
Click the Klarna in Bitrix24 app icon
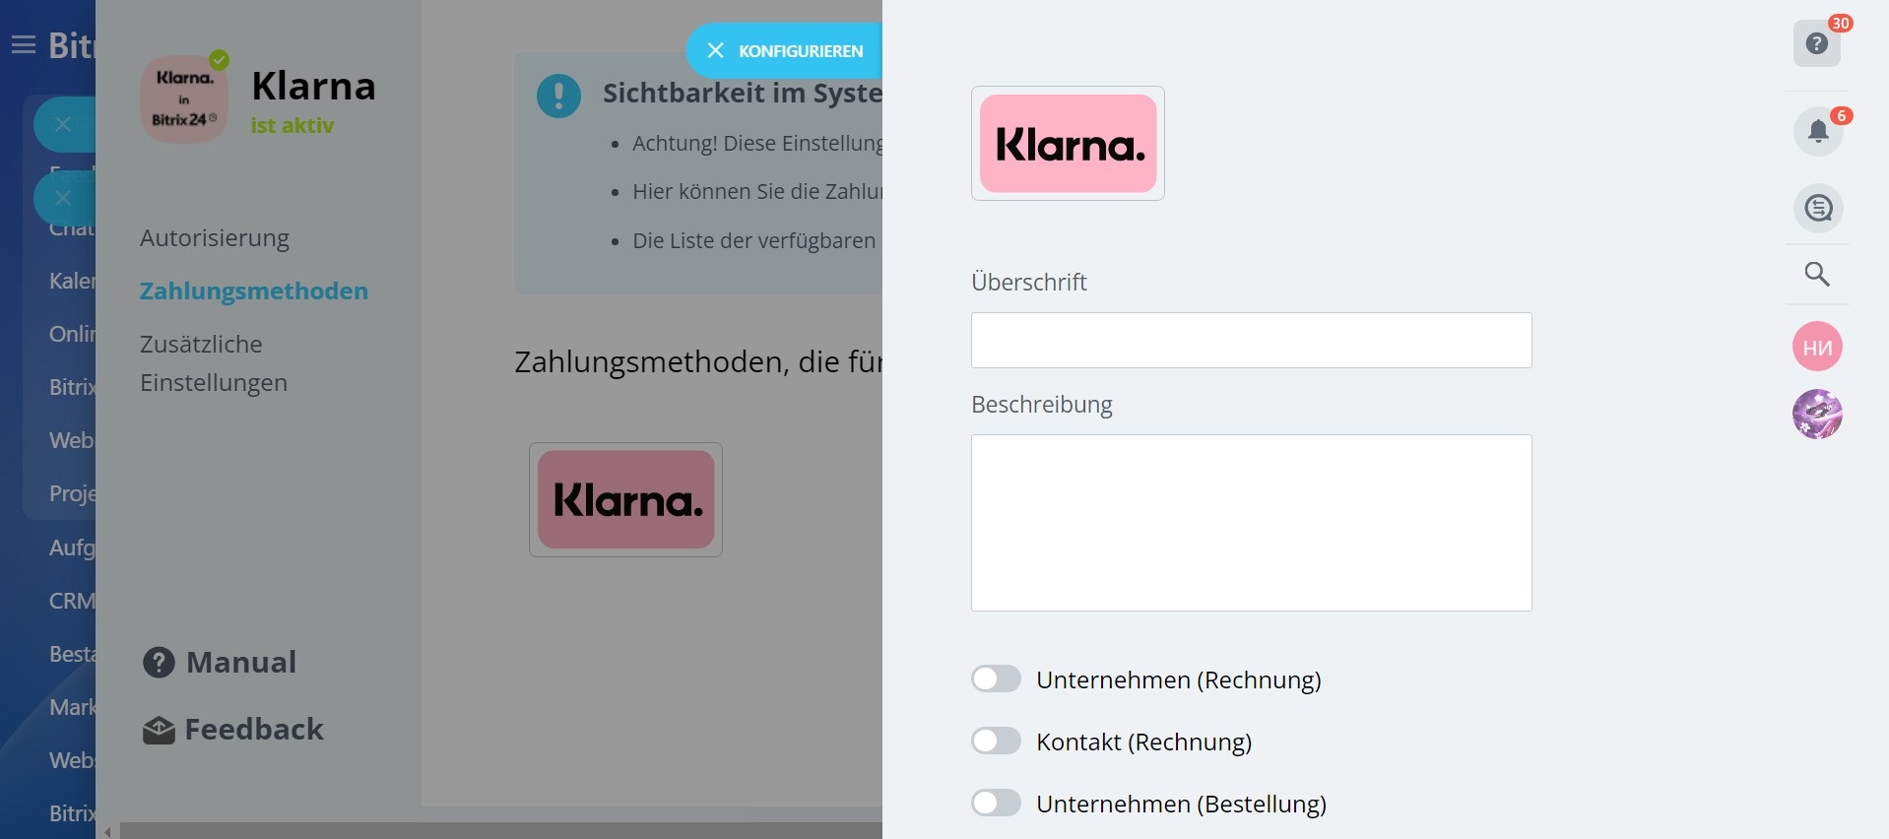pyautogui.click(x=184, y=98)
